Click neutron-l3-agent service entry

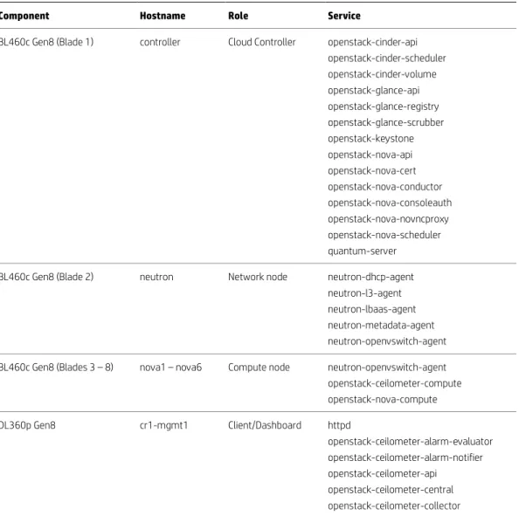pos(364,293)
